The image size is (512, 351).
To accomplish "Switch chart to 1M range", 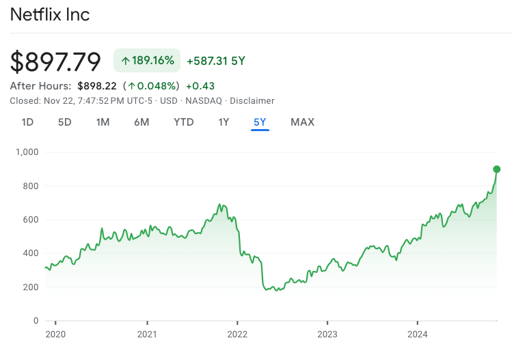I will [x=103, y=122].
